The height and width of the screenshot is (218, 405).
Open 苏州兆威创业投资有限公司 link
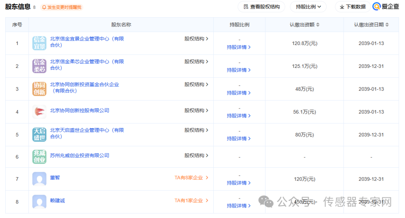tap(79, 155)
